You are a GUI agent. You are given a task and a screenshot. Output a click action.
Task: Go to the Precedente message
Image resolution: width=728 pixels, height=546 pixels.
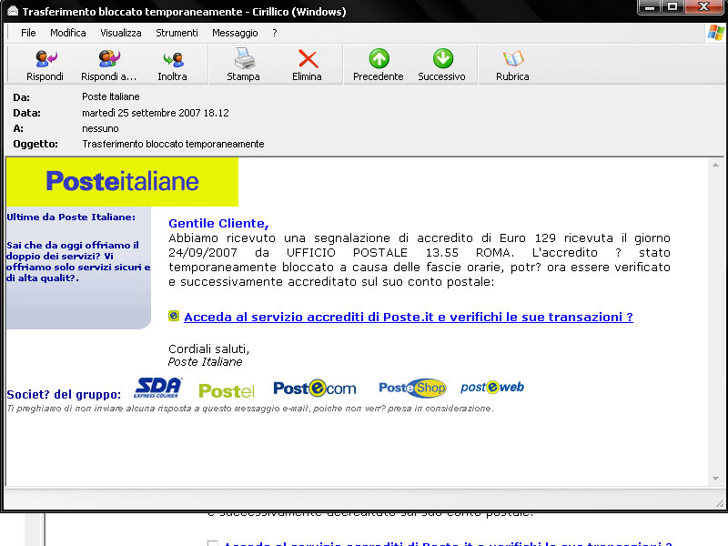tap(379, 65)
